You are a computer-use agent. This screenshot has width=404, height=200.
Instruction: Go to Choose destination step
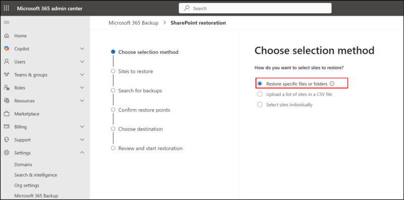(x=140, y=129)
